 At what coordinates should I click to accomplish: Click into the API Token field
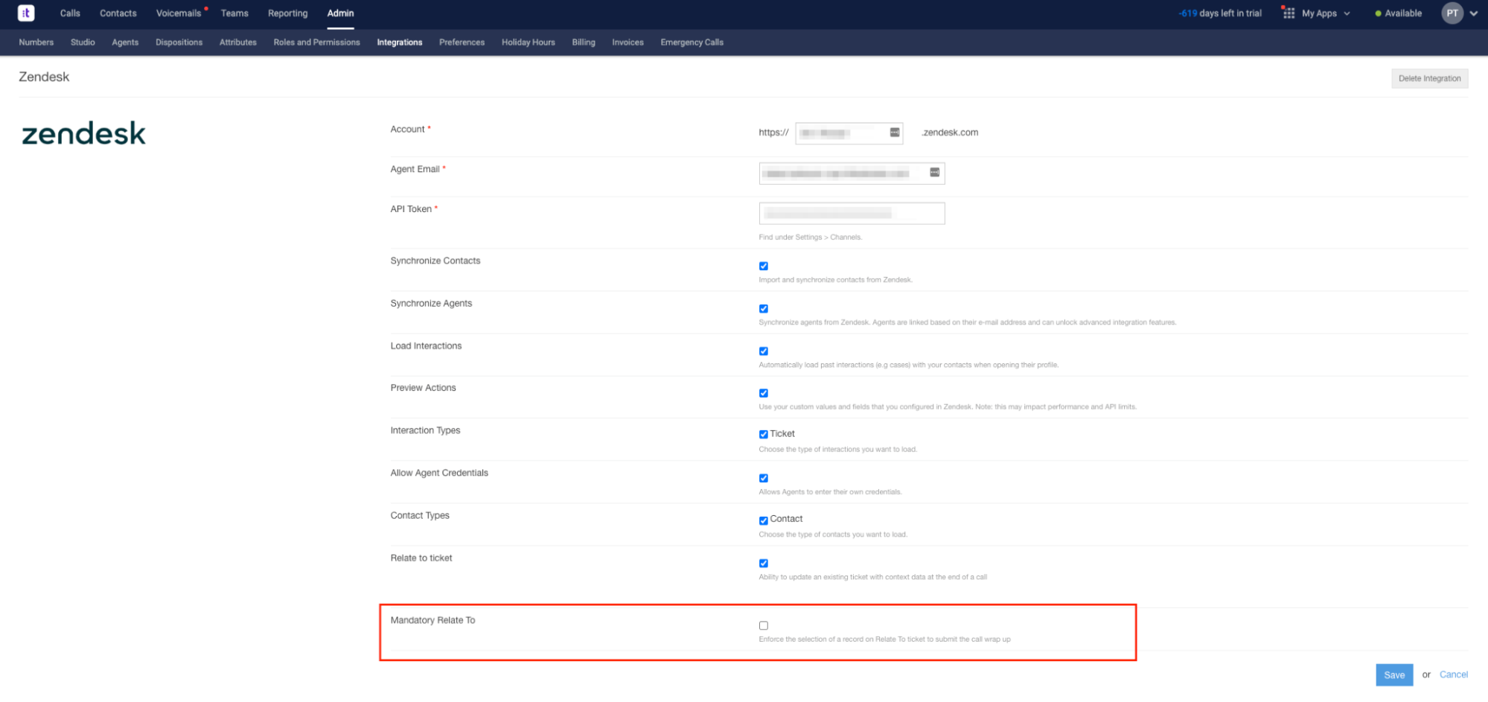tap(852, 214)
